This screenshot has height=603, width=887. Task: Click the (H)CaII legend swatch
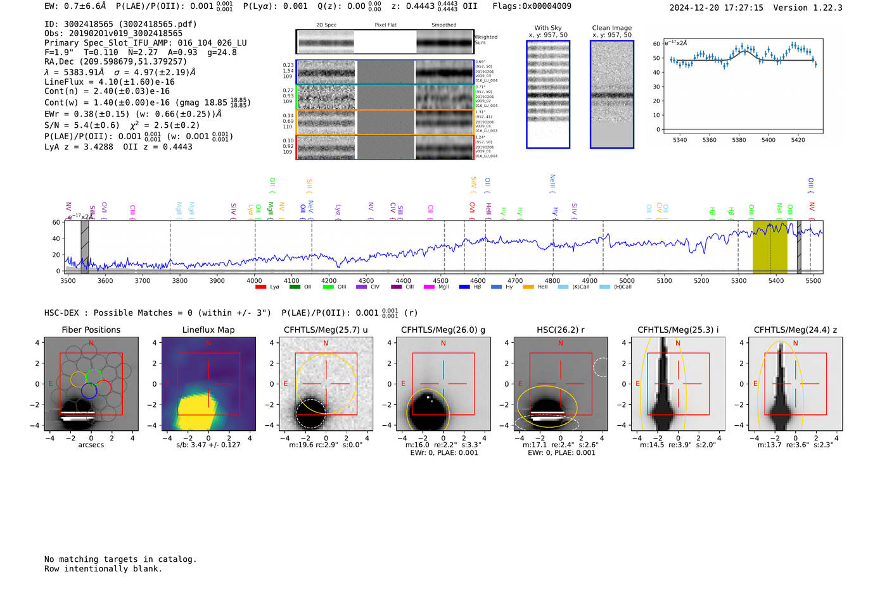604,287
